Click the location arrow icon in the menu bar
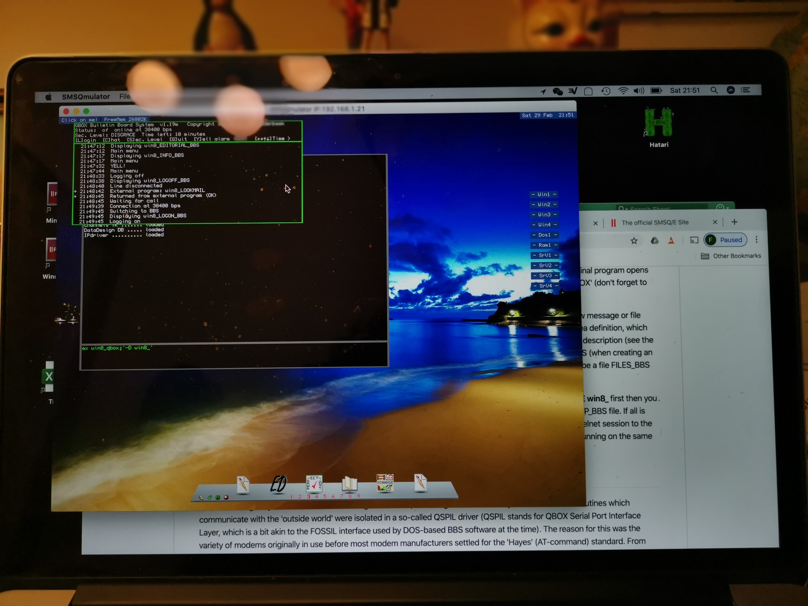The height and width of the screenshot is (606, 808). [x=544, y=91]
